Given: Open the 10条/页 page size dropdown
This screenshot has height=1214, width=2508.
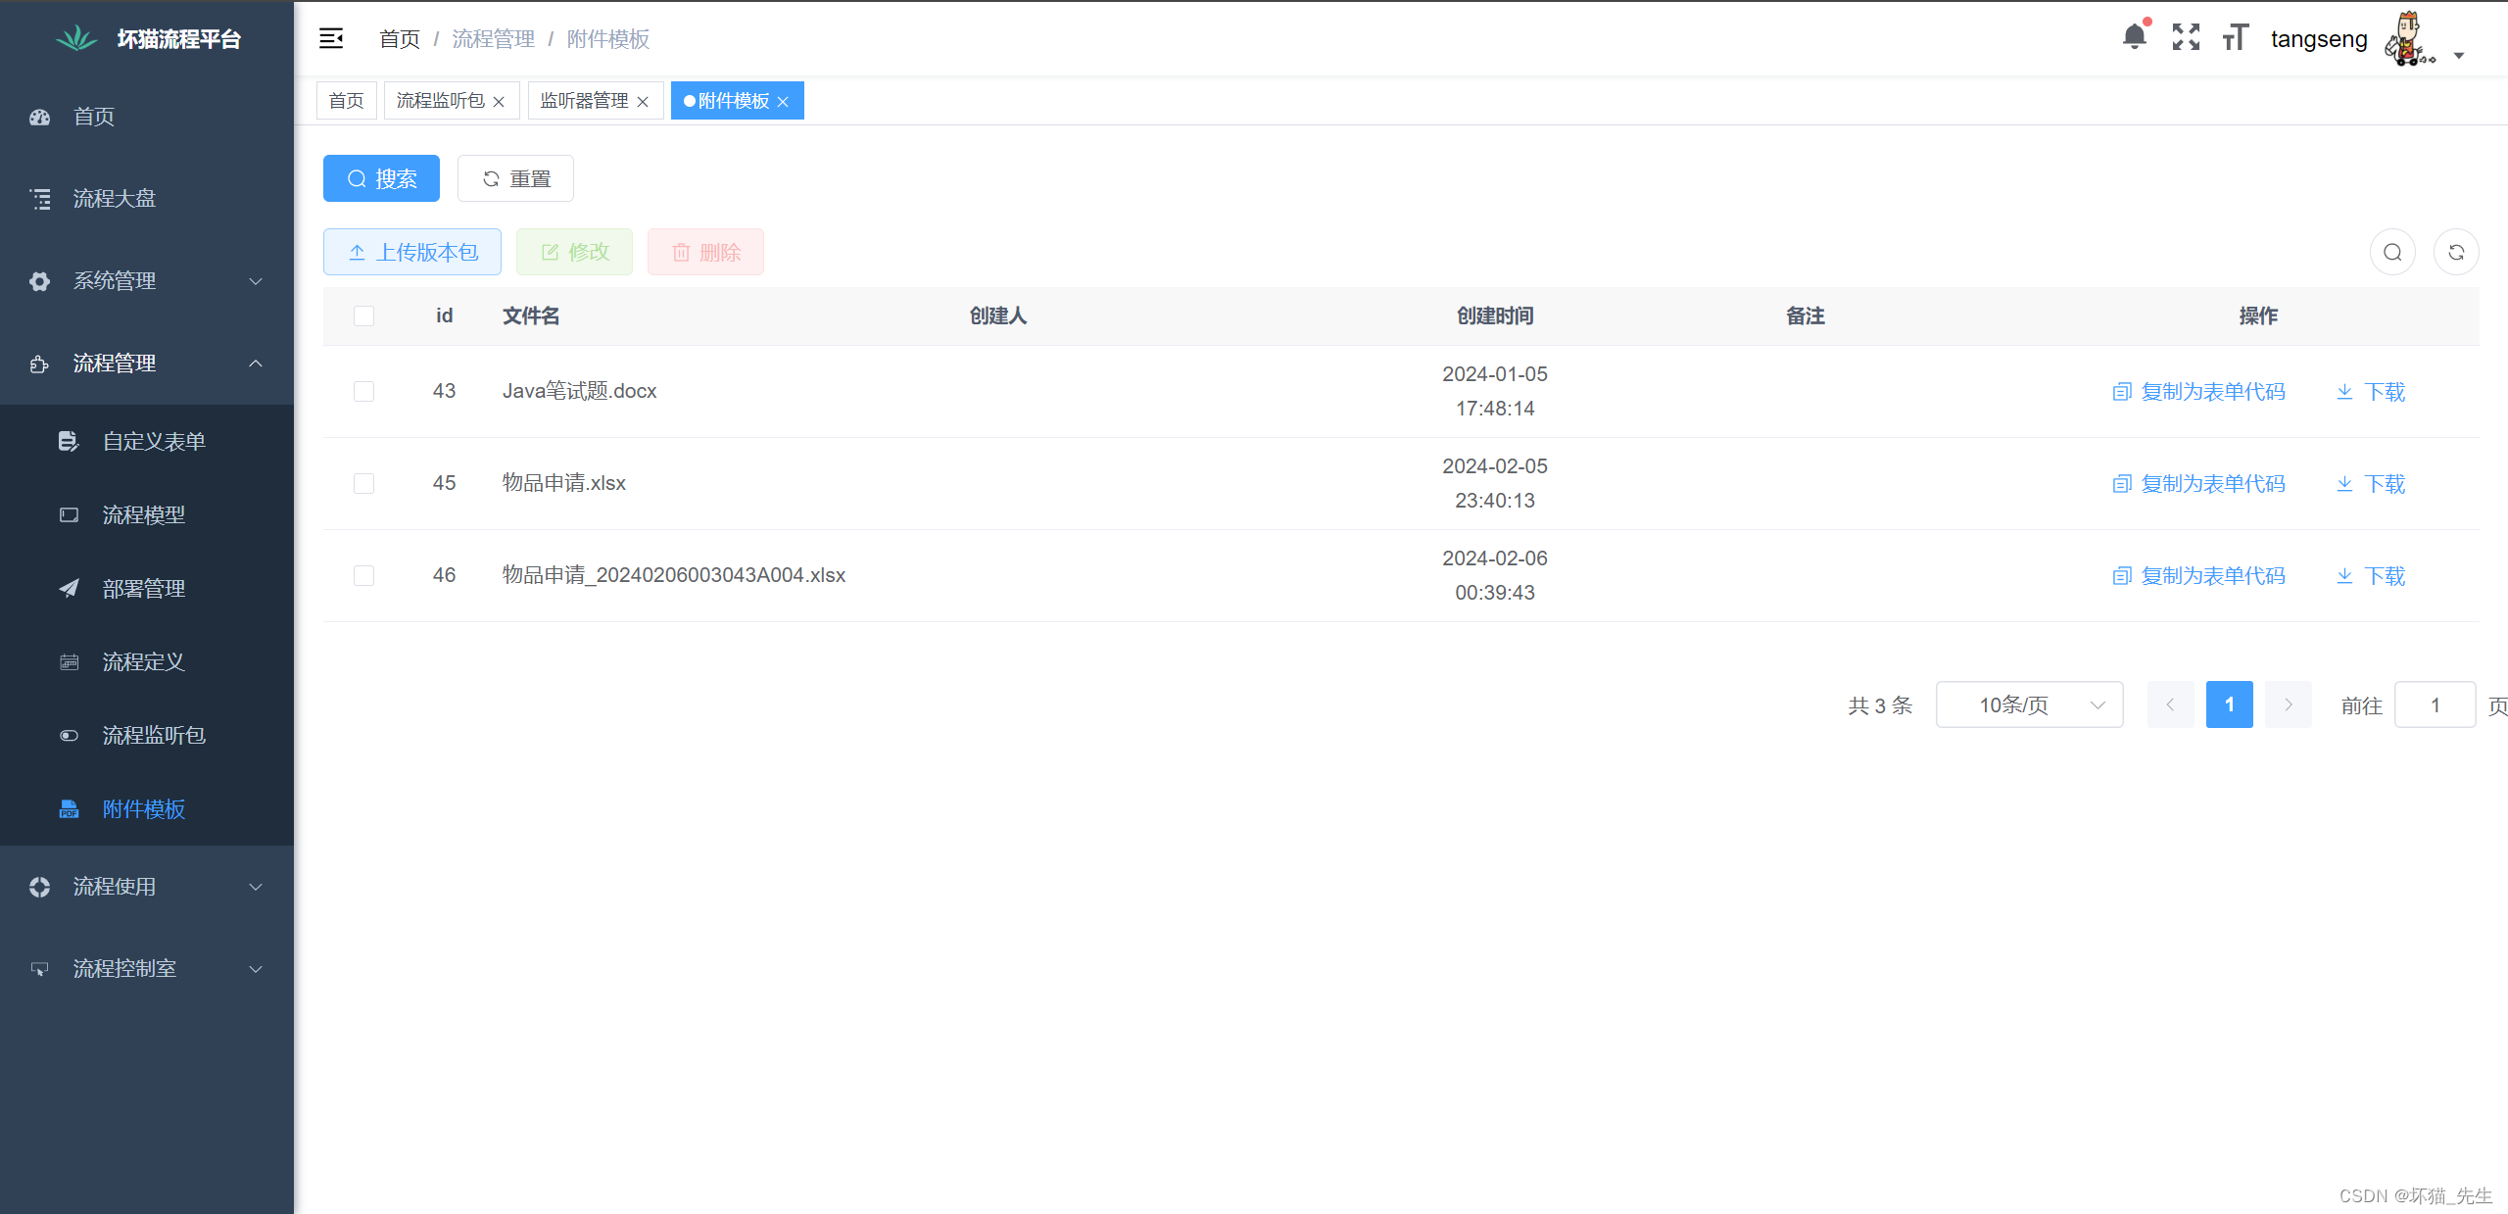Looking at the screenshot, I should click(2029, 705).
